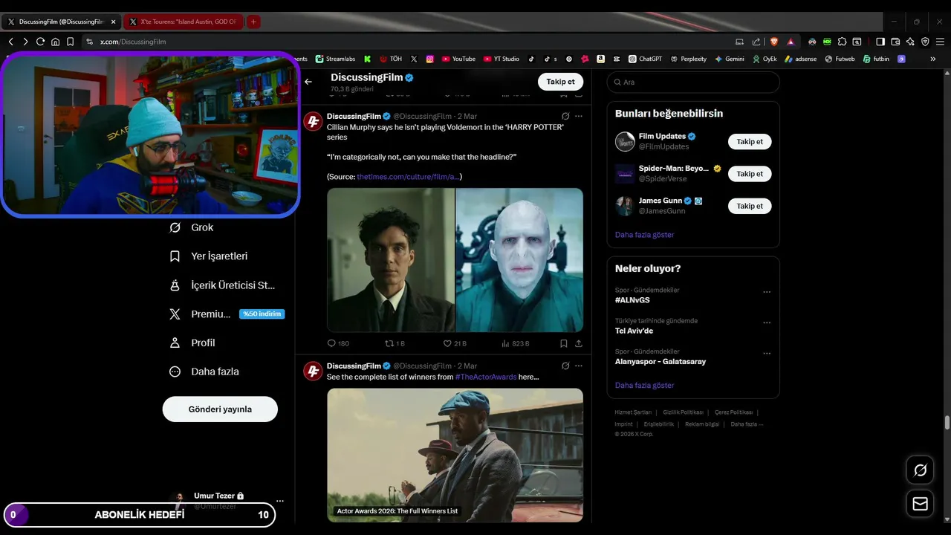Share the Cillian Murphy Voldemort post

(579, 343)
